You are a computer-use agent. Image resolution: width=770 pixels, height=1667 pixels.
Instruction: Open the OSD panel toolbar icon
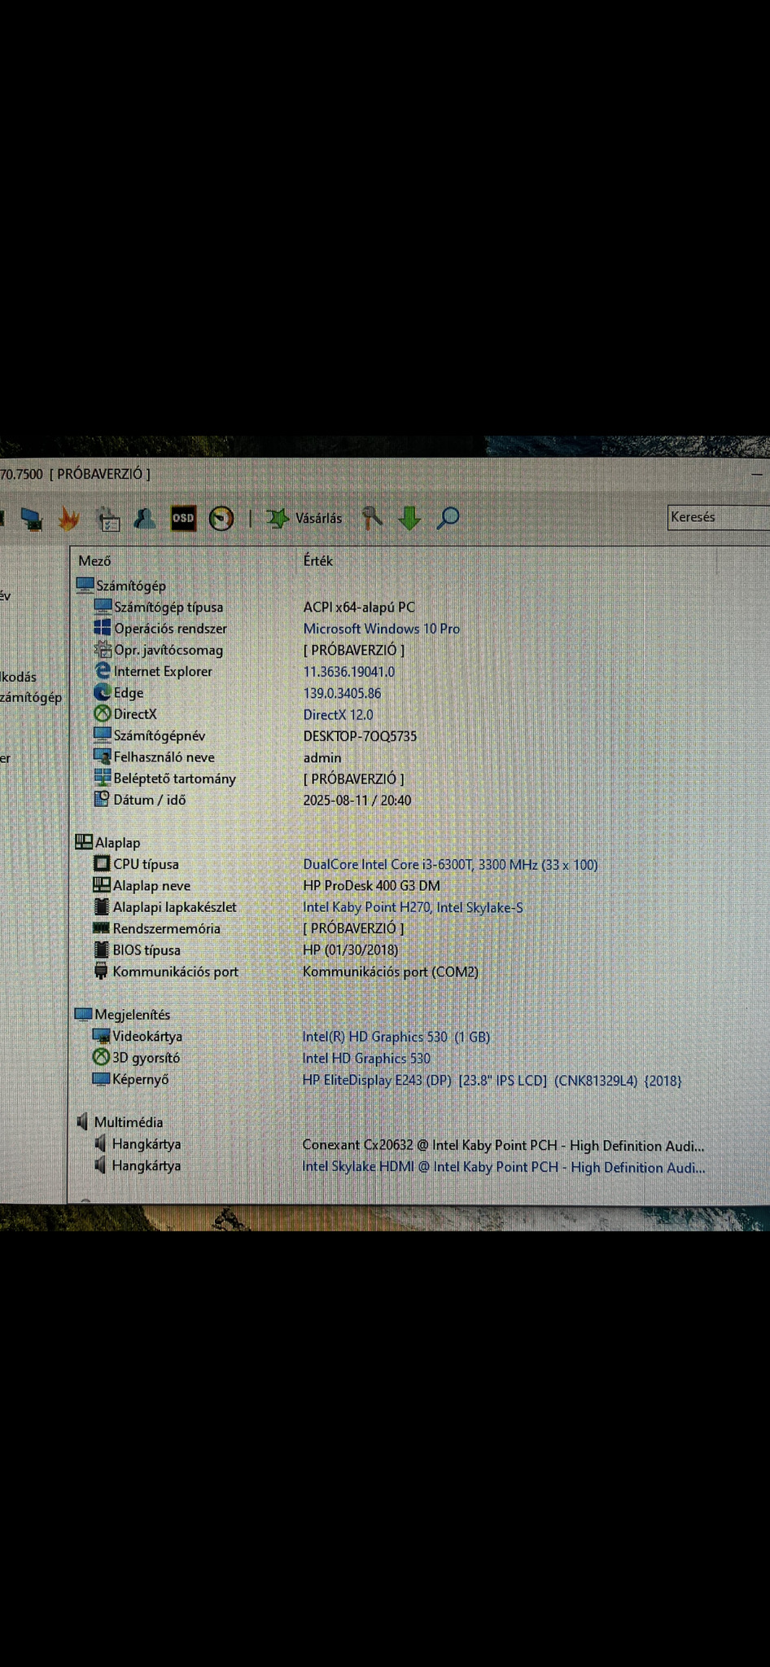coord(183,518)
